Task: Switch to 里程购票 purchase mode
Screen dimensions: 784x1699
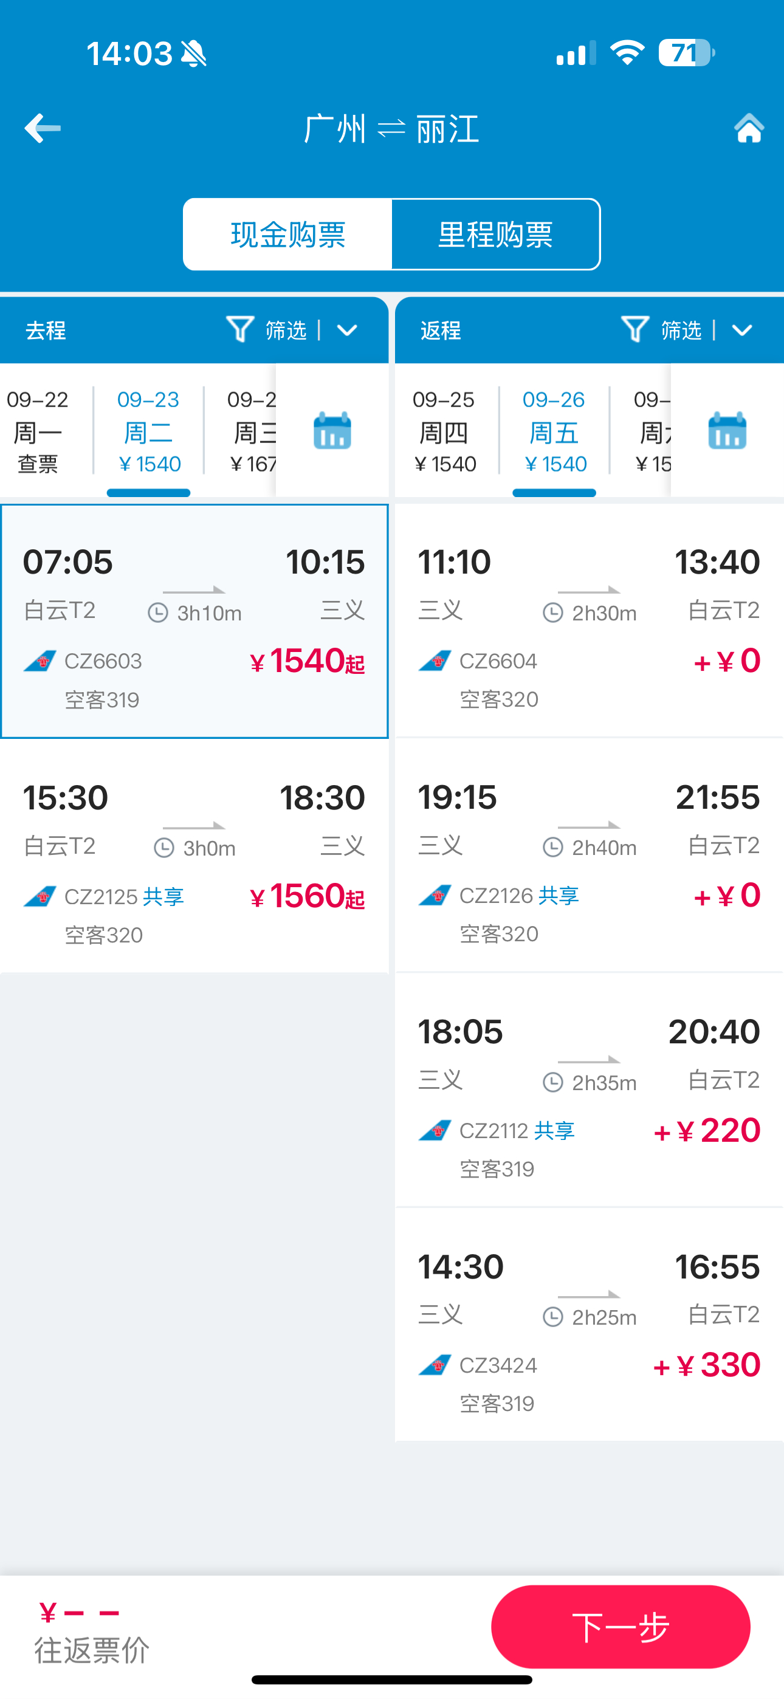Action: [x=495, y=234]
